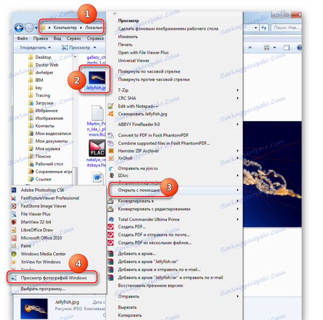Select Добавить в архив "Jellyfish.rar"
Image resolution: width=323 pixels, height=320 pixels.
coord(148,262)
